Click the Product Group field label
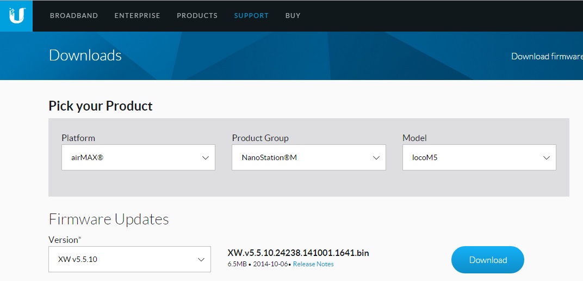The width and height of the screenshot is (583, 281). [x=260, y=138]
